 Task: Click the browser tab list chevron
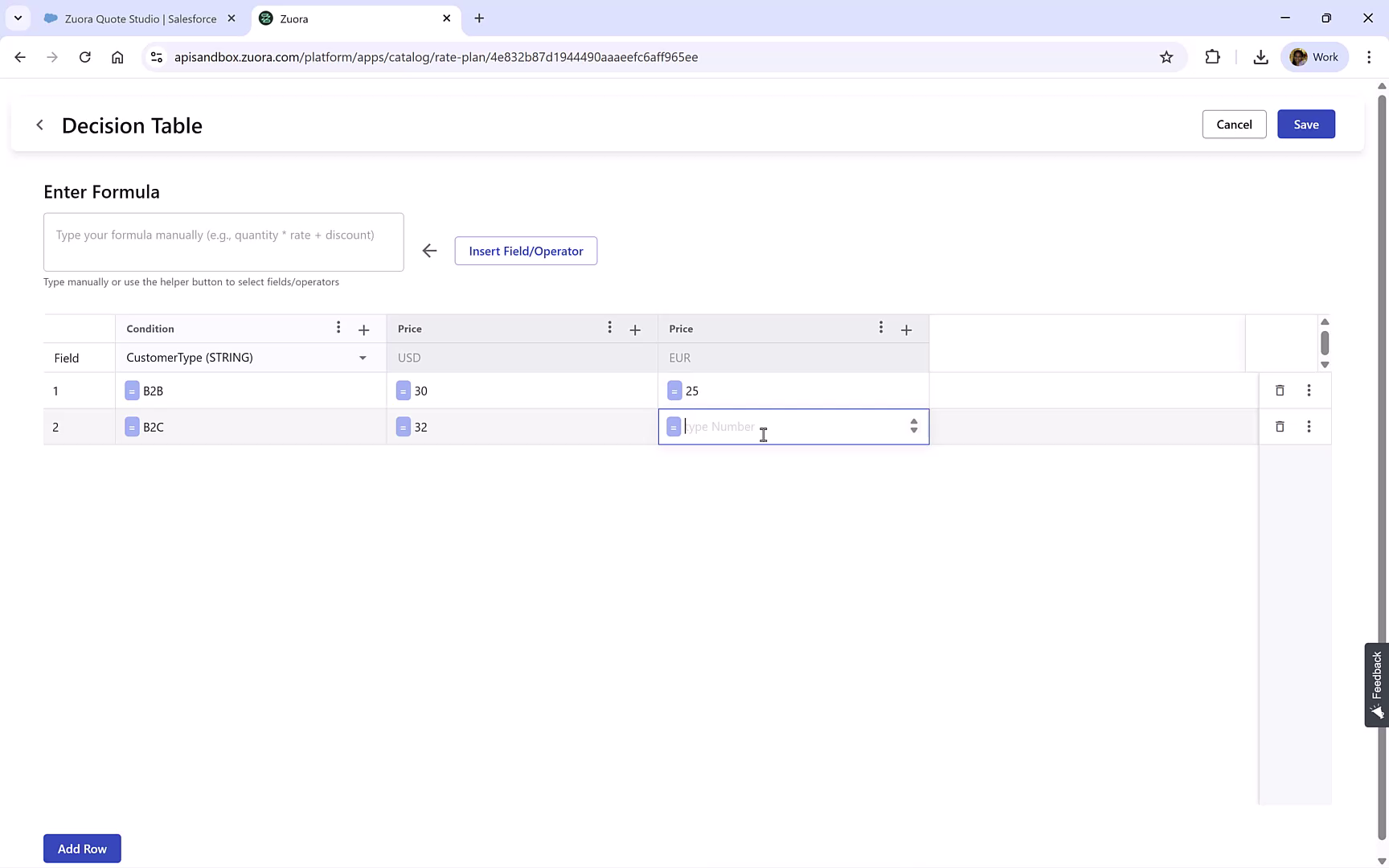pyautogui.click(x=17, y=18)
